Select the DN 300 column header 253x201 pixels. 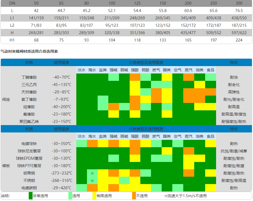point(239,3)
